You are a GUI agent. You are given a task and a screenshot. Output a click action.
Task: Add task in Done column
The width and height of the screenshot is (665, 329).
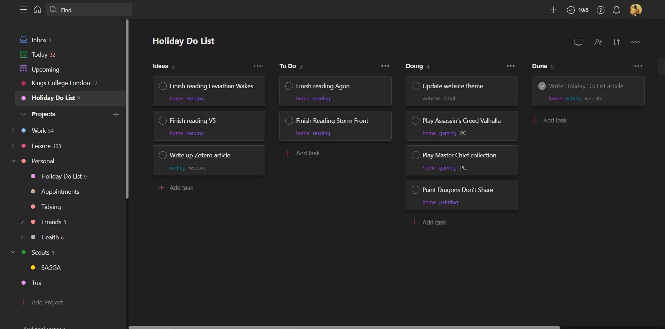click(x=550, y=120)
